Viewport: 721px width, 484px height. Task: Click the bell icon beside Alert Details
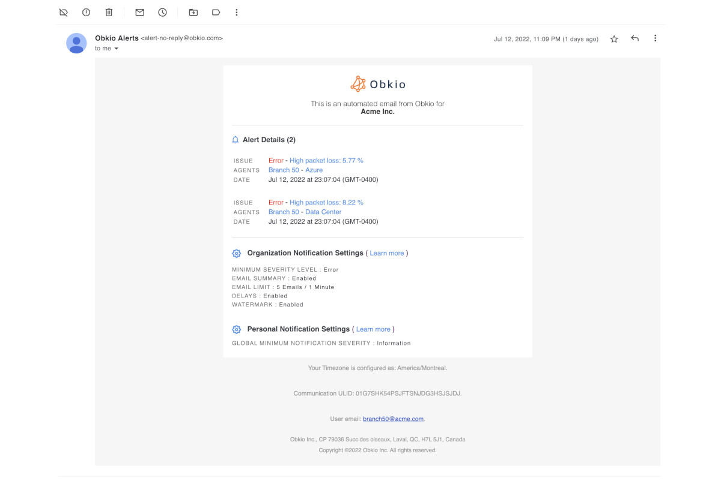coord(235,139)
